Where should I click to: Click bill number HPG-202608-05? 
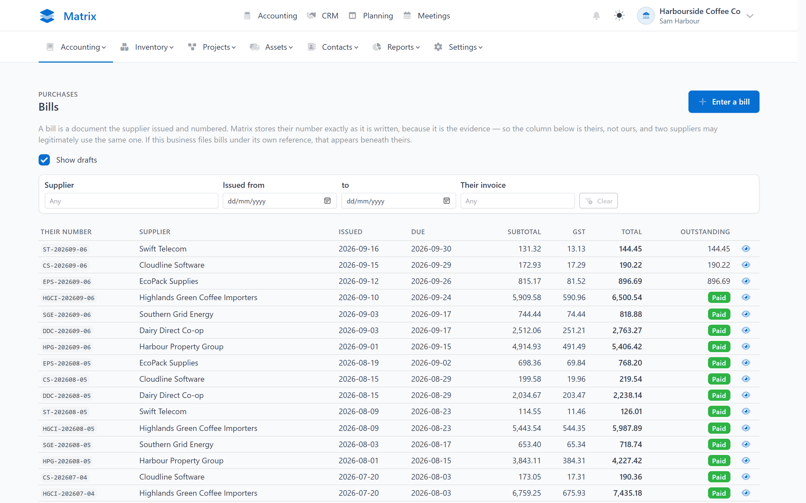click(x=67, y=461)
